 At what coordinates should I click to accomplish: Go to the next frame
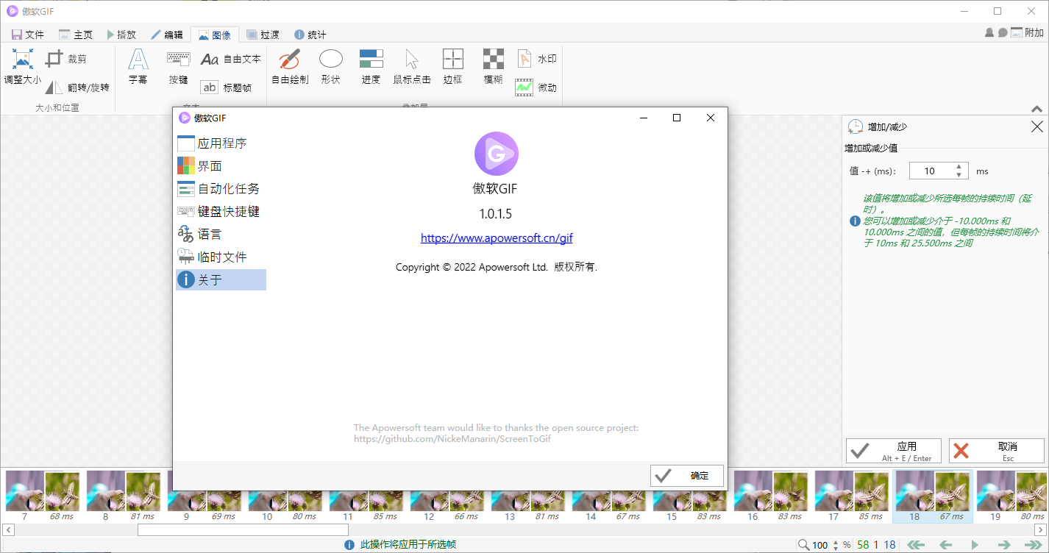[1003, 545]
